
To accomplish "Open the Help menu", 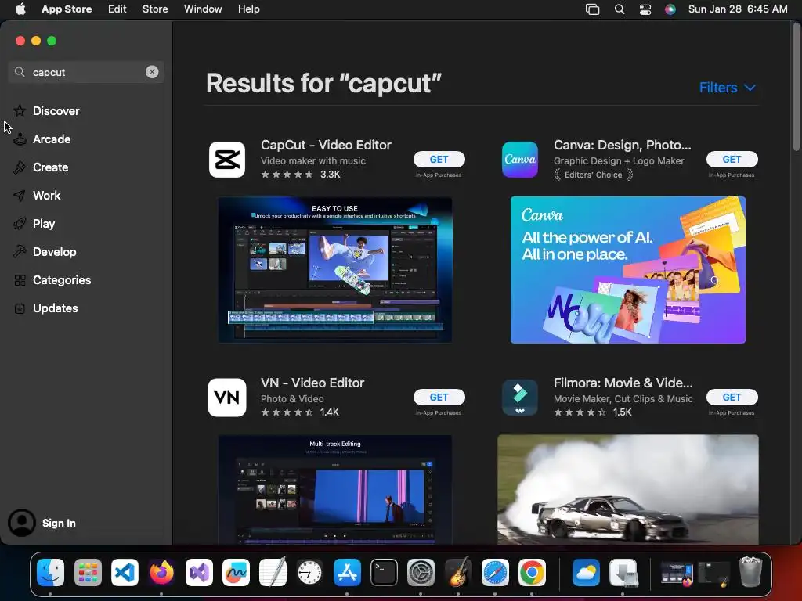I will click(248, 9).
